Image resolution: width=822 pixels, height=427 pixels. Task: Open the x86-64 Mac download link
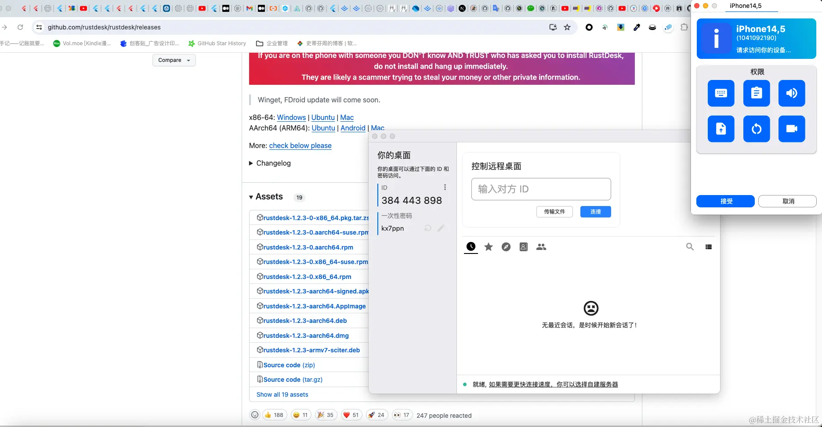tap(347, 117)
